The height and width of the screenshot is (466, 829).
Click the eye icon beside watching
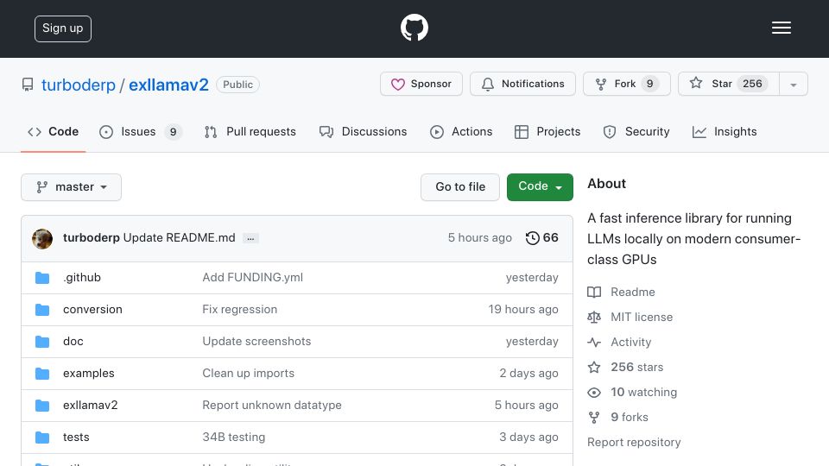coord(594,392)
